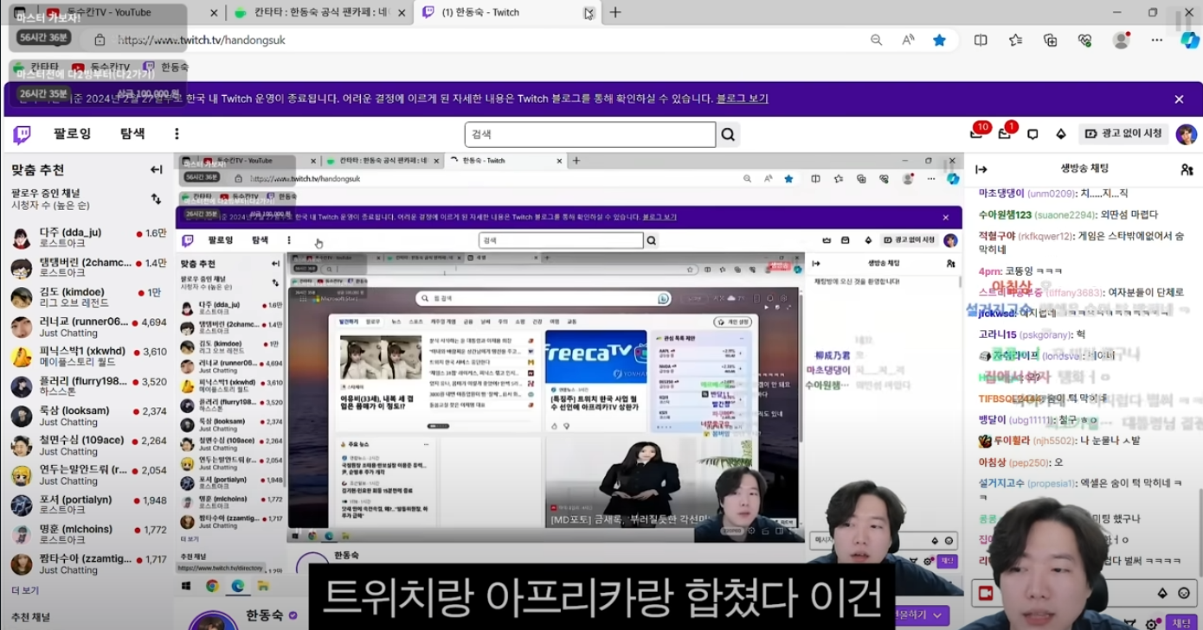Toggle the blue favorites star in address bar
The image size is (1203, 630).
[x=939, y=40]
